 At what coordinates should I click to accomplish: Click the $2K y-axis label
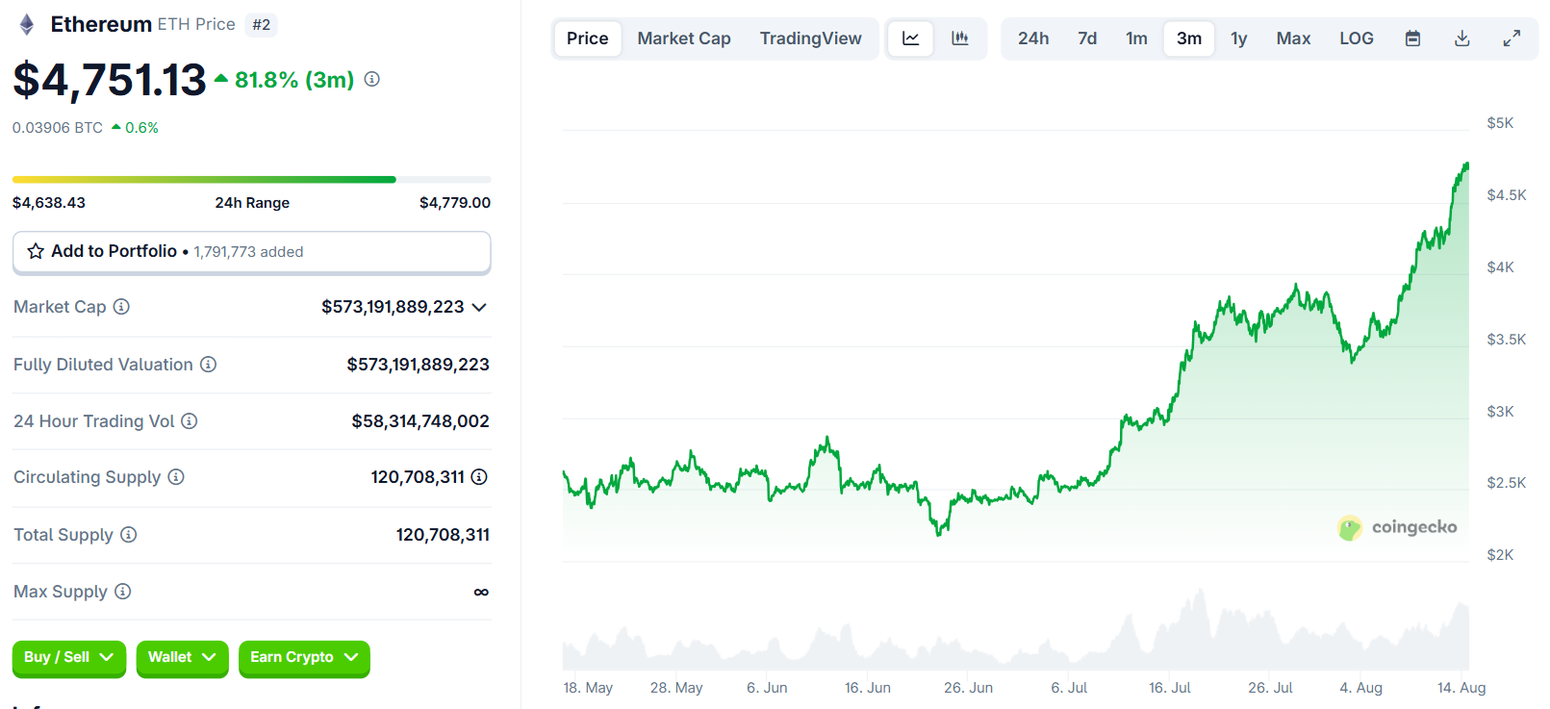[x=1500, y=555]
